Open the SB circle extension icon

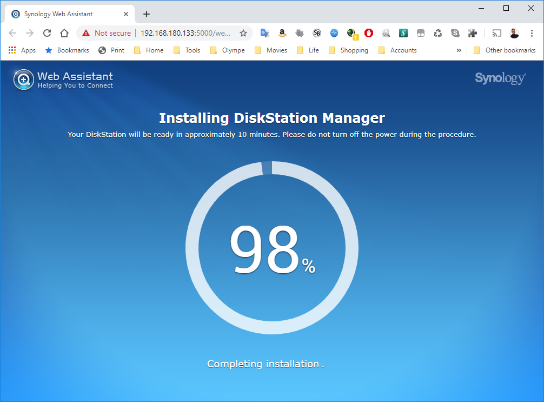[317, 33]
